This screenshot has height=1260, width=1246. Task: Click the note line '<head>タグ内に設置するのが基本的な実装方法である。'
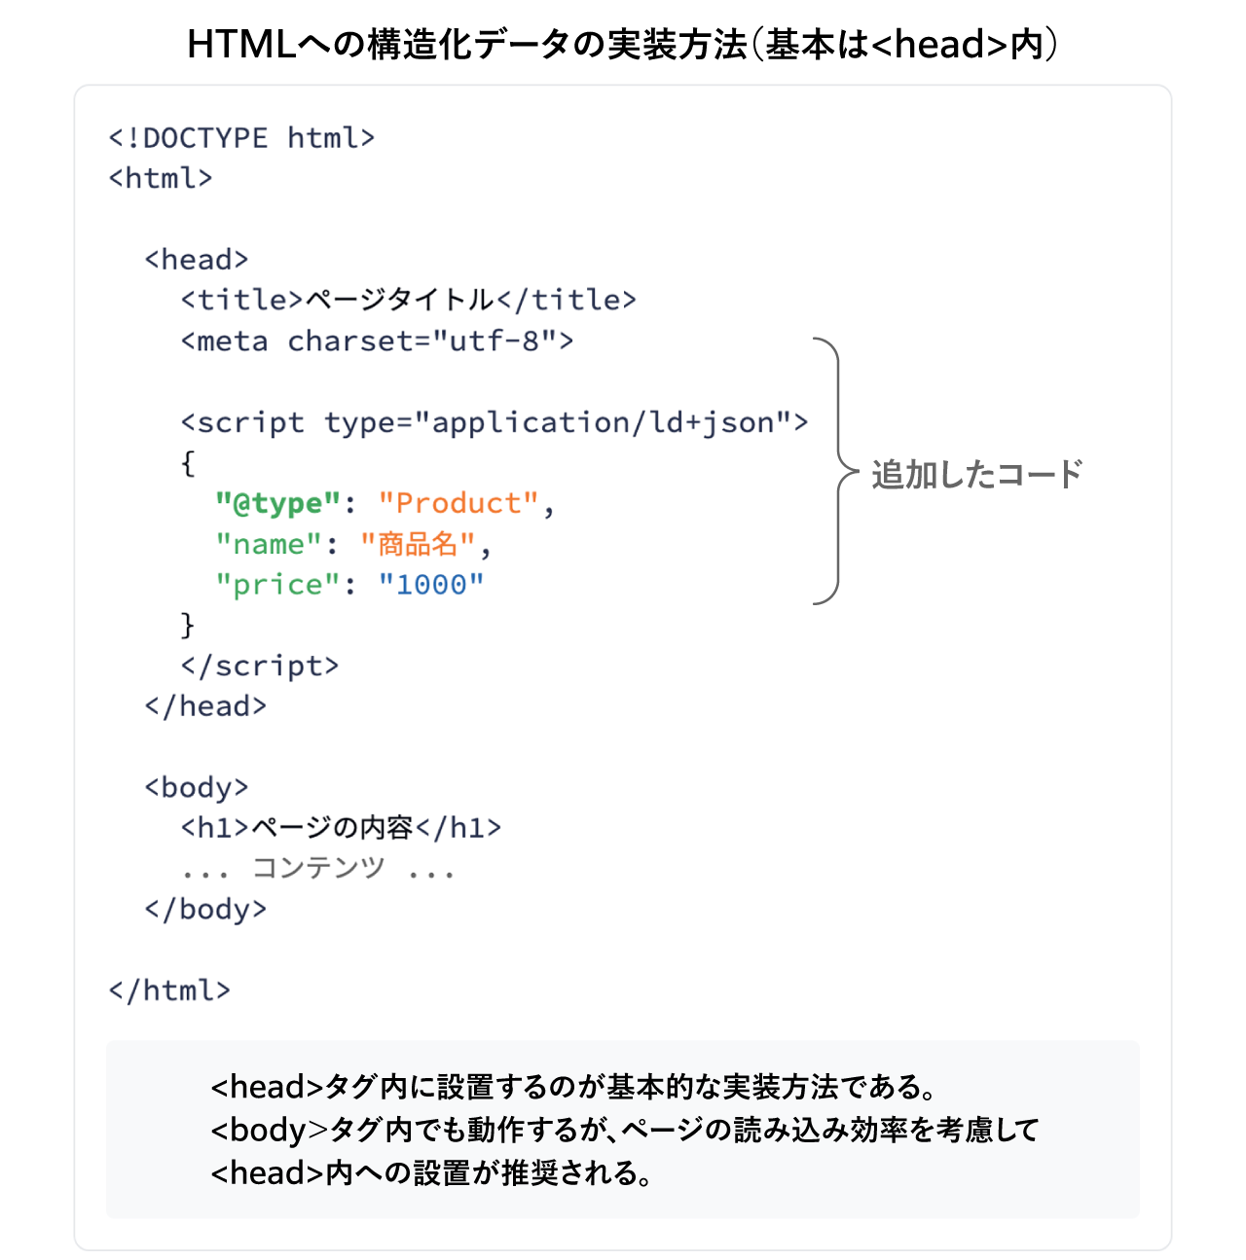point(574,1087)
